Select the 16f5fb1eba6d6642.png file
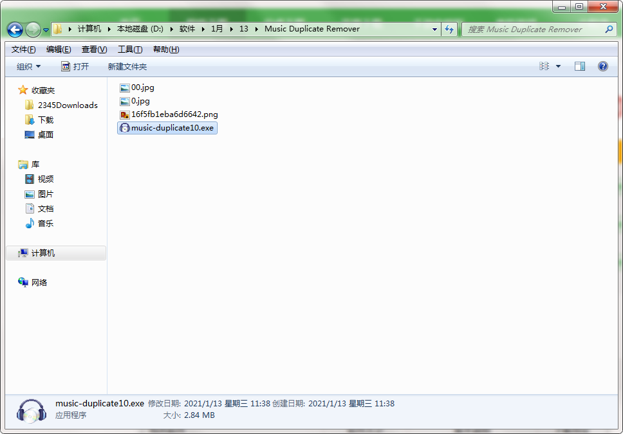Image resolution: width=623 pixels, height=434 pixels. pyautogui.click(x=174, y=114)
